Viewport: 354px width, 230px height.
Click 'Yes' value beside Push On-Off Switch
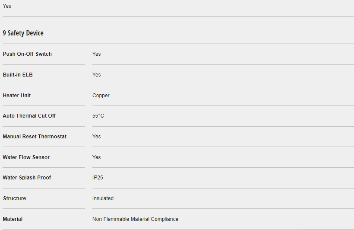tap(96, 54)
